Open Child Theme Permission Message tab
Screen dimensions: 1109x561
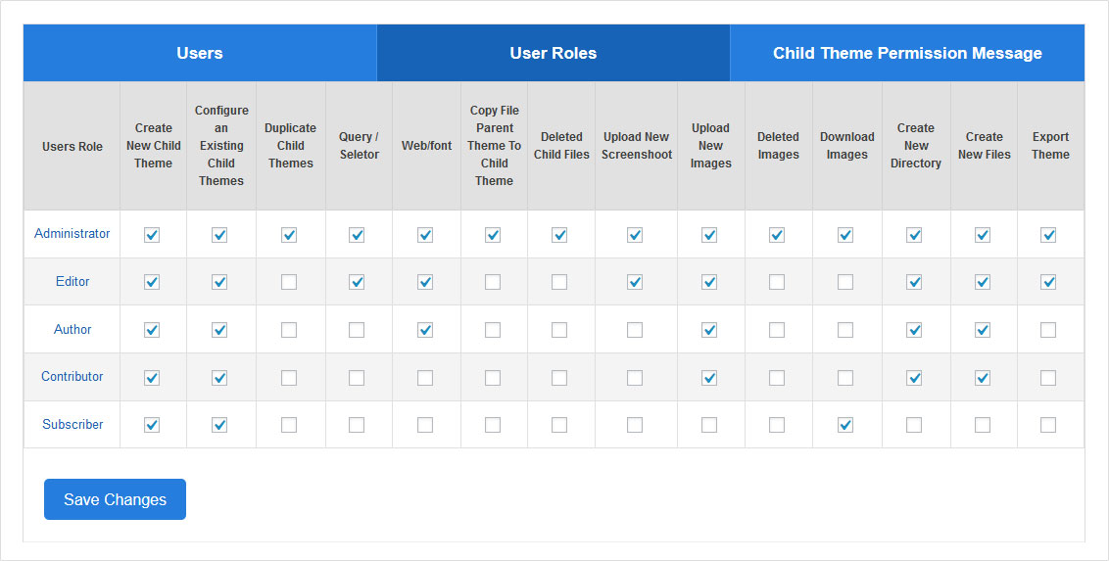pos(907,53)
